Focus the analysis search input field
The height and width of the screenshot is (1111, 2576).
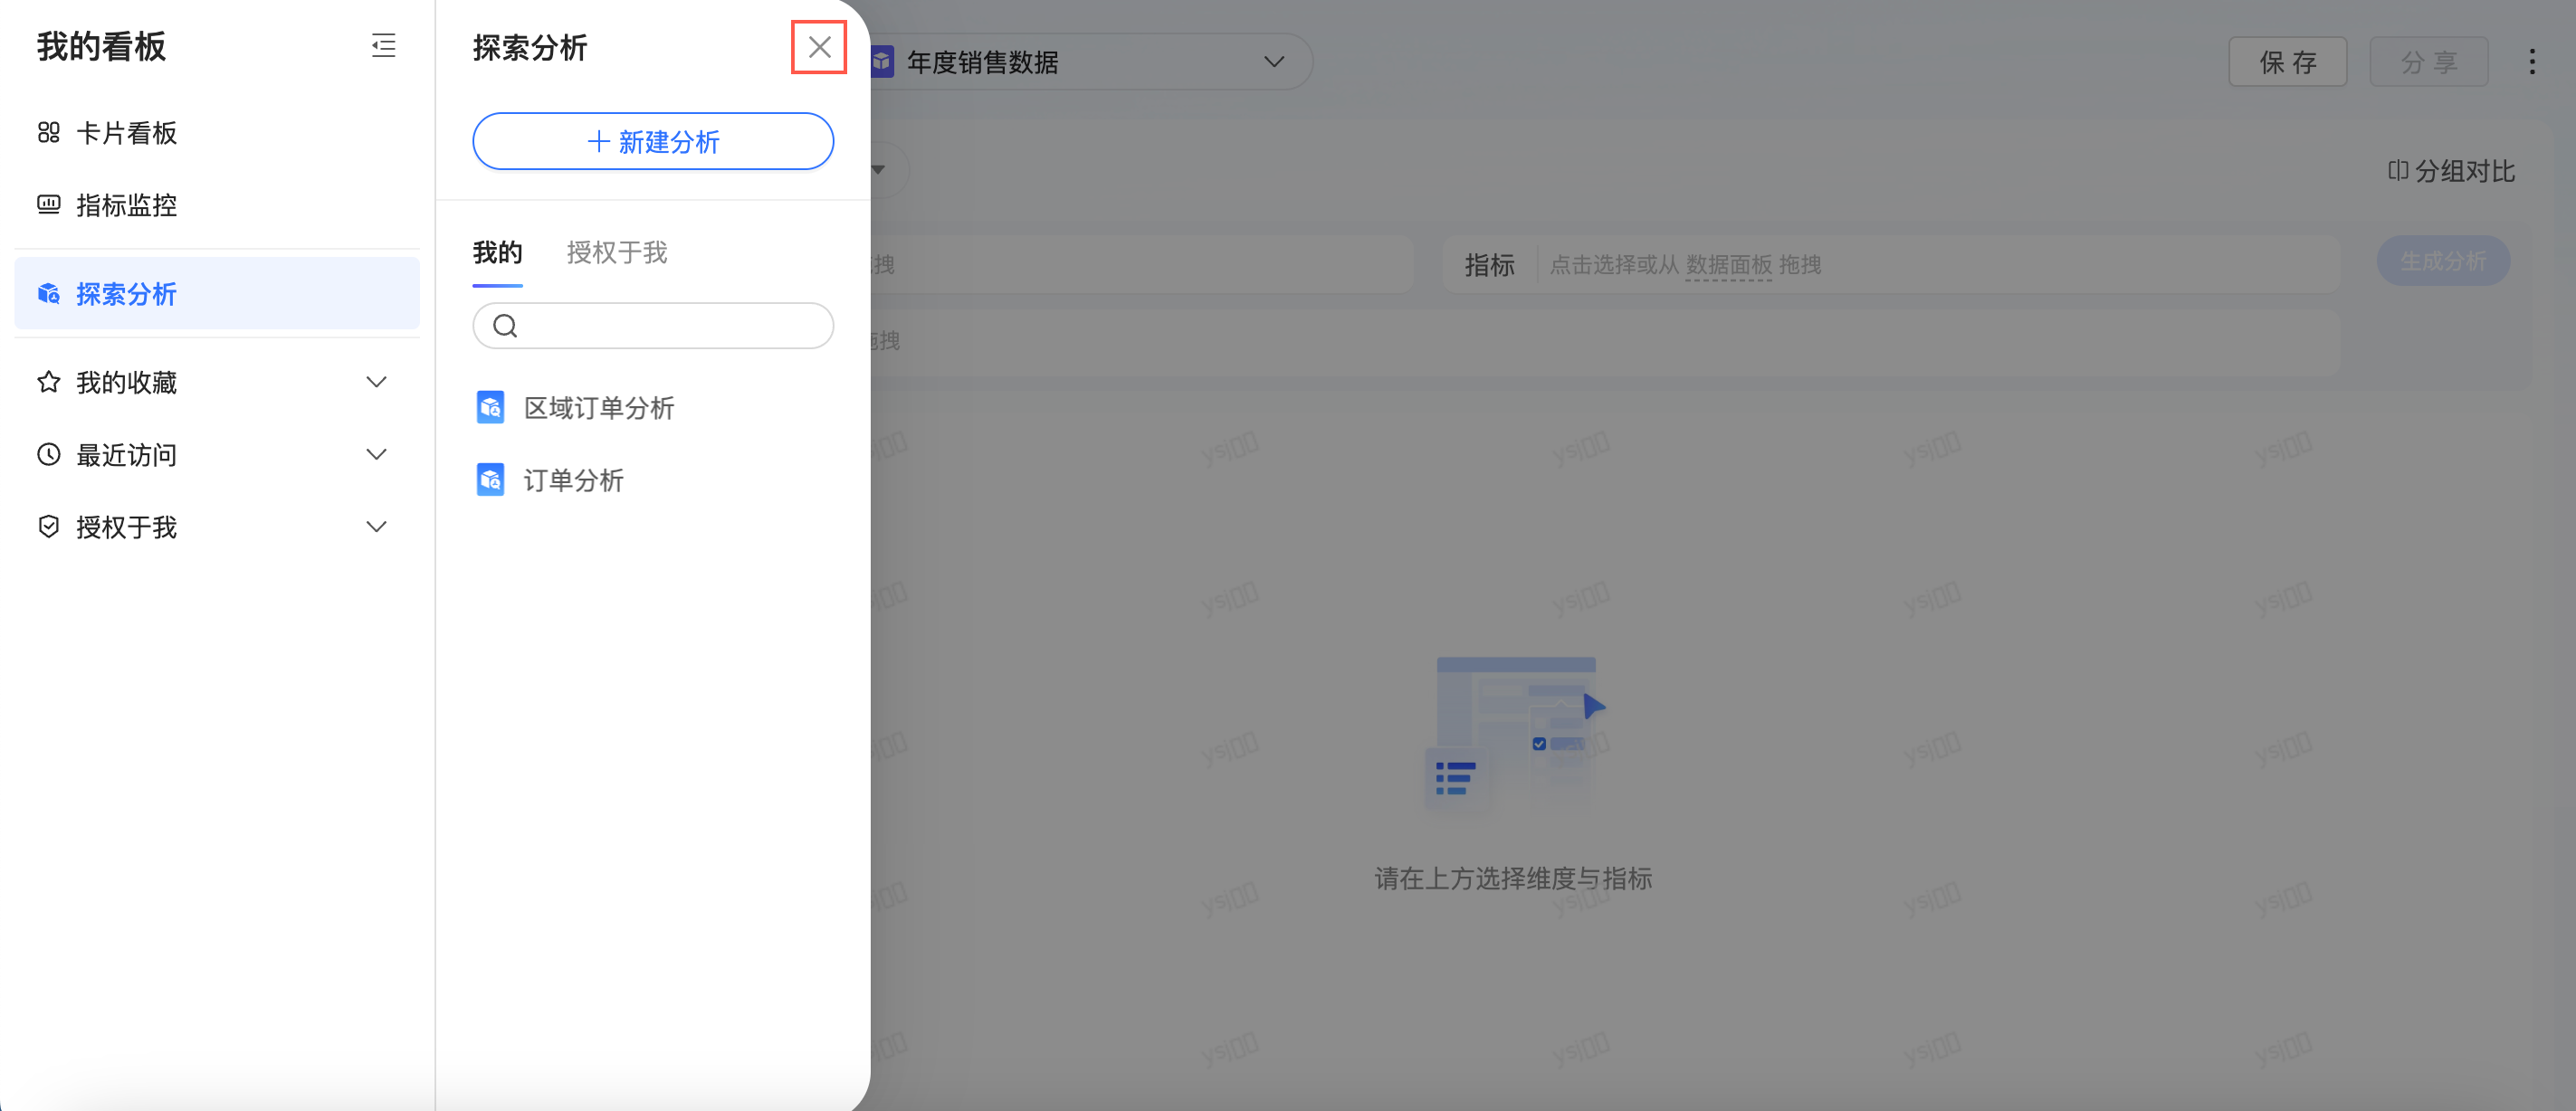tap(670, 326)
